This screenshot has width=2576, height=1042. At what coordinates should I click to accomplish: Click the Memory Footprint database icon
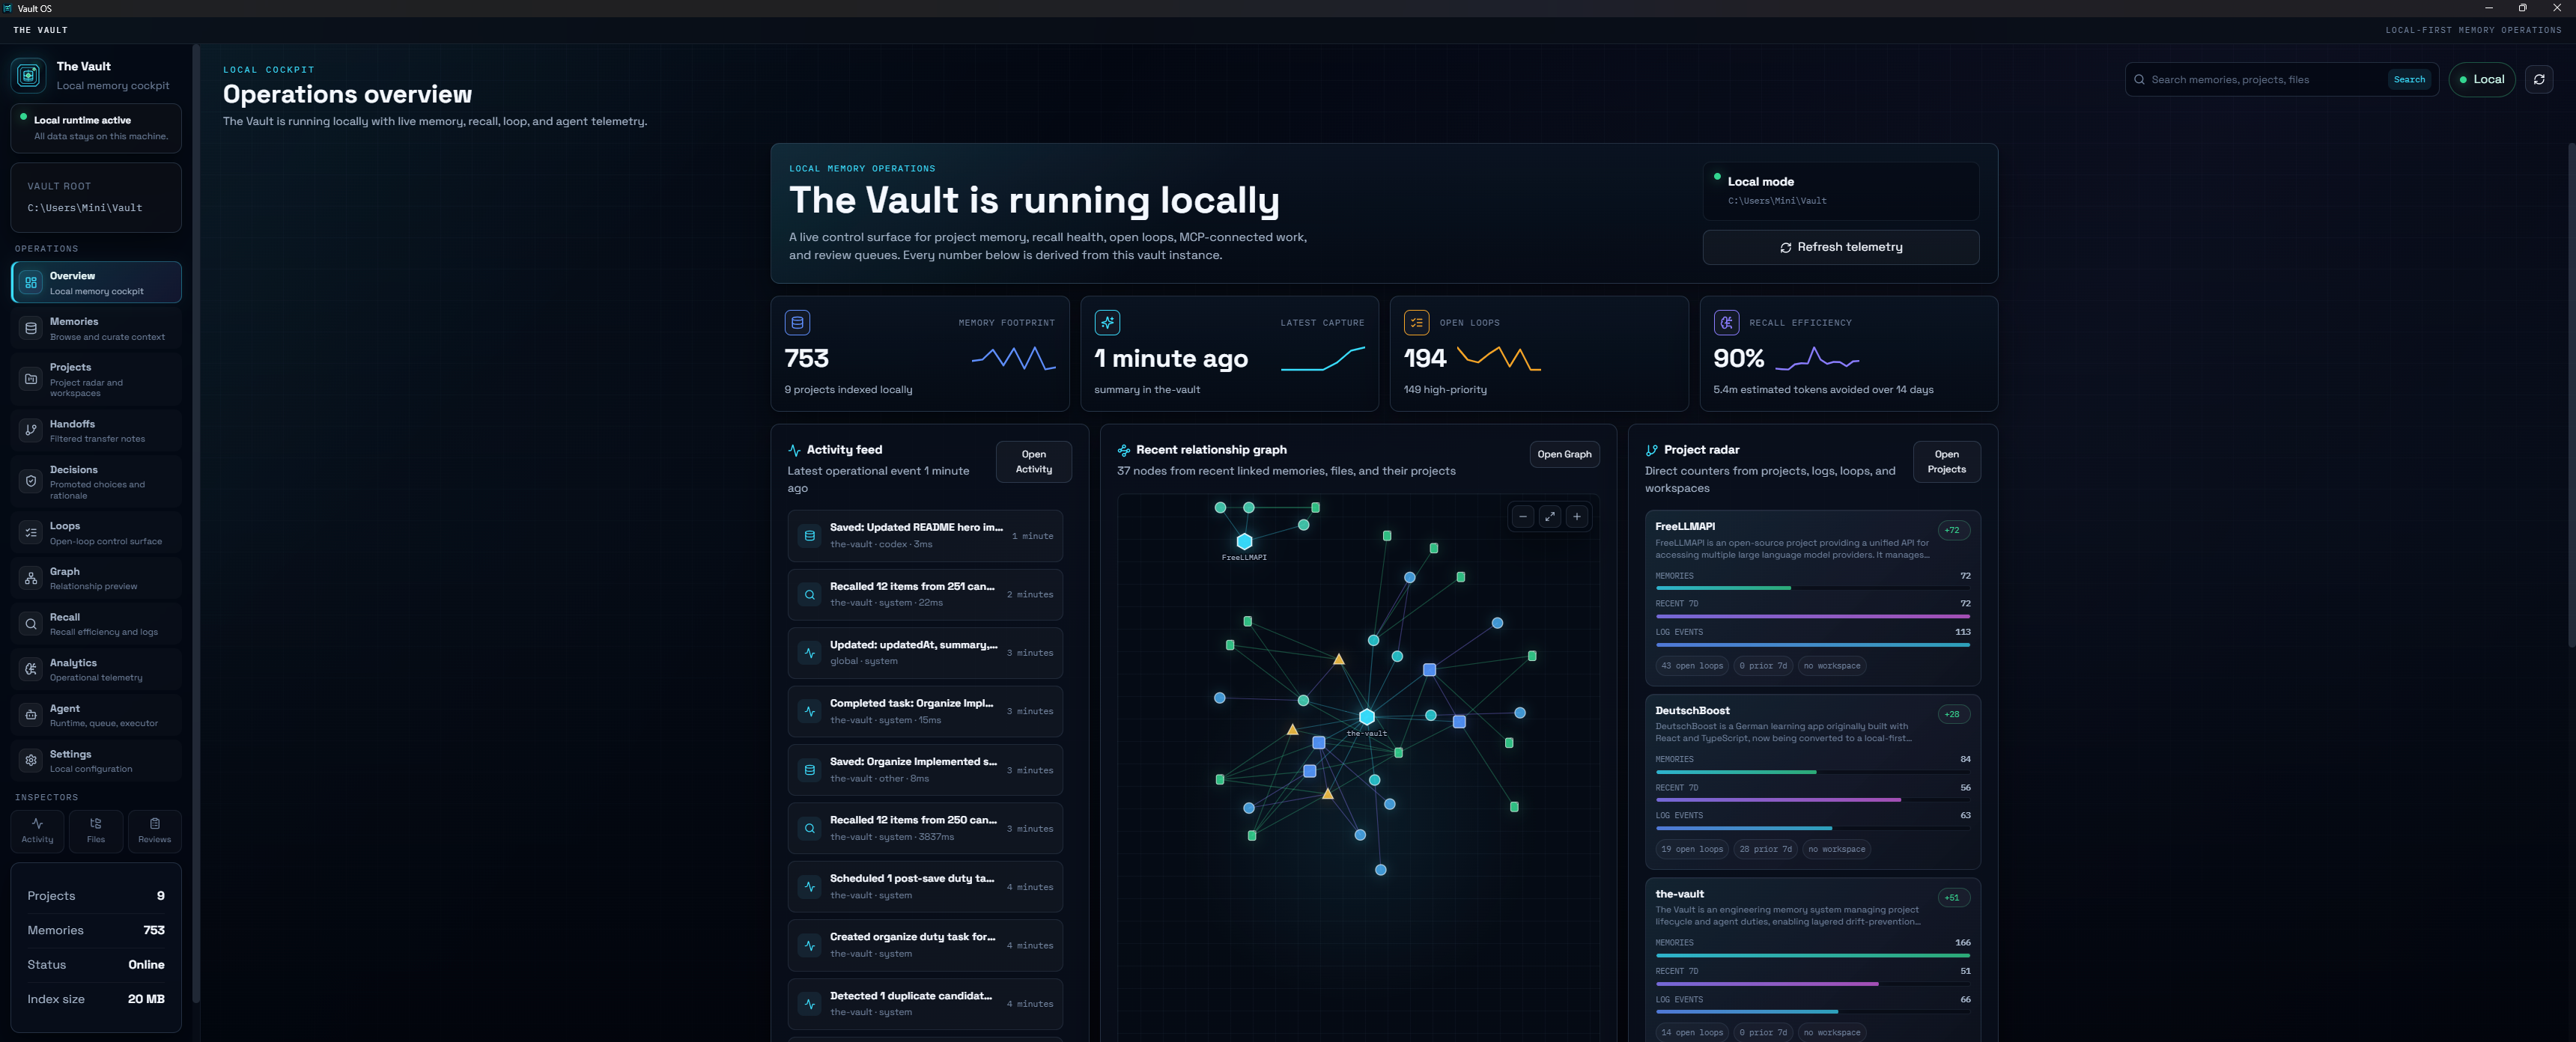(x=797, y=323)
